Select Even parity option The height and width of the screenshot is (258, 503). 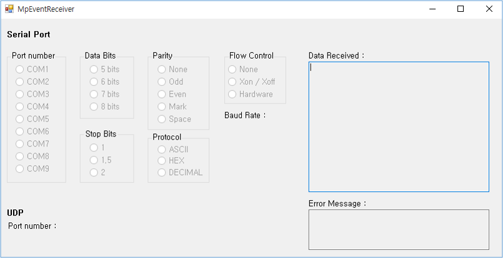pyautogui.click(x=162, y=94)
